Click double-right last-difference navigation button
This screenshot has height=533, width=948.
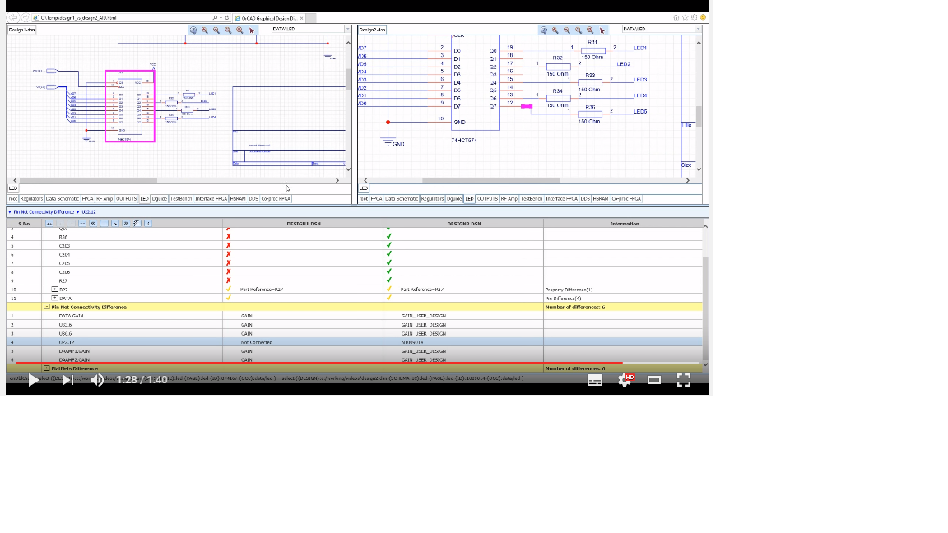tap(126, 224)
